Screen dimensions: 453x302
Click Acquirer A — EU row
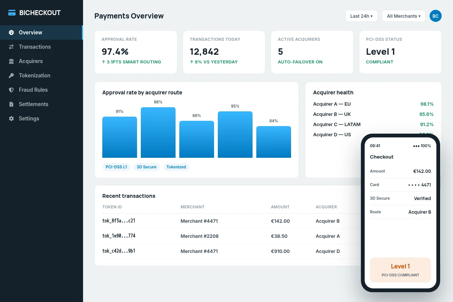tap(373, 104)
